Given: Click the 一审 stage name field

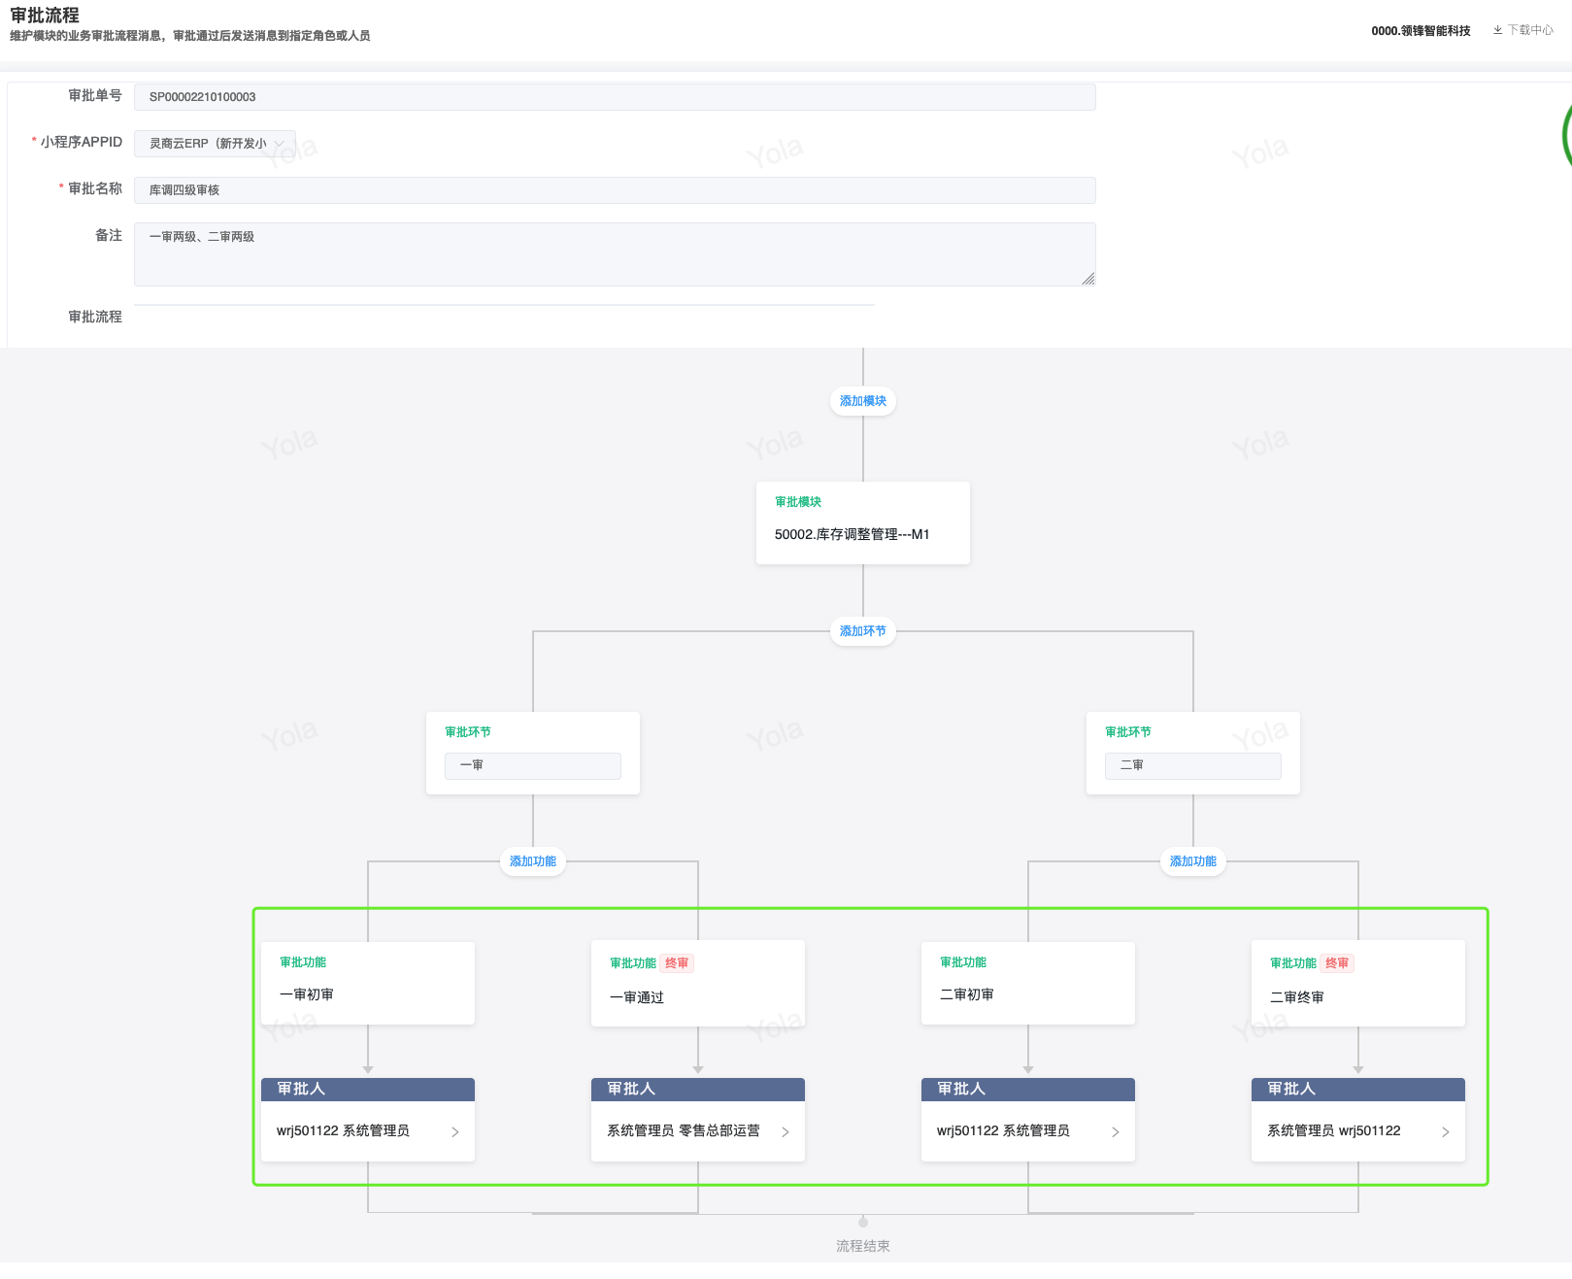Looking at the screenshot, I should tap(532, 766).
